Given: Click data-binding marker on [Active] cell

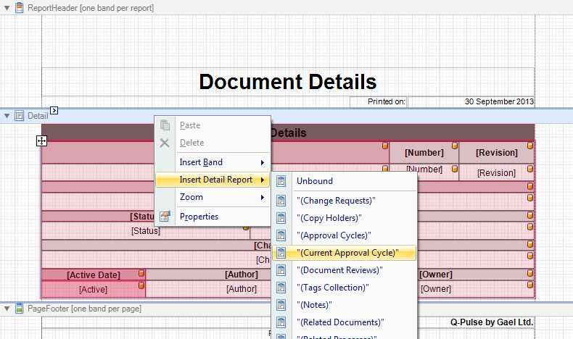Looking at the screenshot, I should 141,285.
